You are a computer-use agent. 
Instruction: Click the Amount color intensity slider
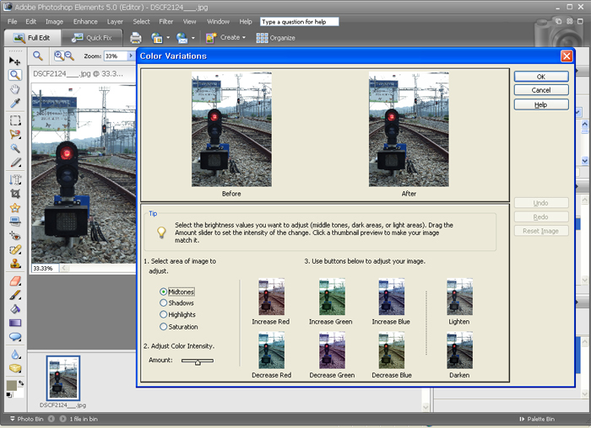(x=197, y=361)
